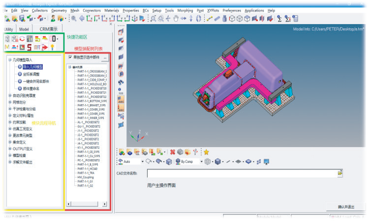Click the folder browse icon beside CAD file field
The height and width of the screenshot is (221, 369).
[340, 173]
